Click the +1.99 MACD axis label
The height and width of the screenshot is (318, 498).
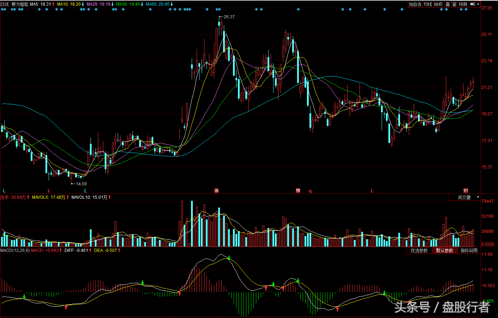point(487,254)
